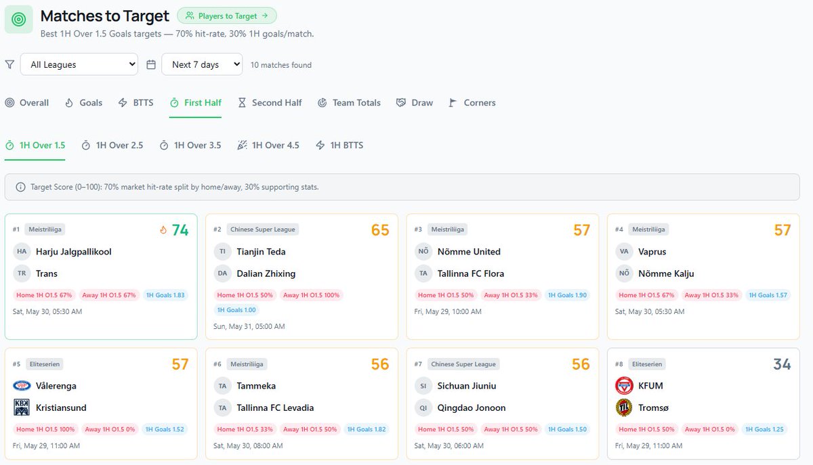This screenshot has height=465, width=813.
Task: Click the Sat, May 30, 08:00 AM date
Action: pos(248,445)
